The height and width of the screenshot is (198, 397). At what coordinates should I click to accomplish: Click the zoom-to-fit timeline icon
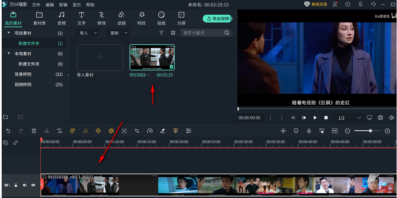(x=335, y=131)
